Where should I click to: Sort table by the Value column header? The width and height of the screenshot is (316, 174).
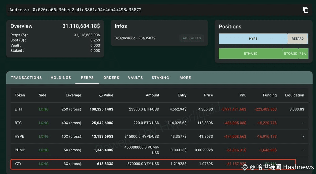point(106,95)
